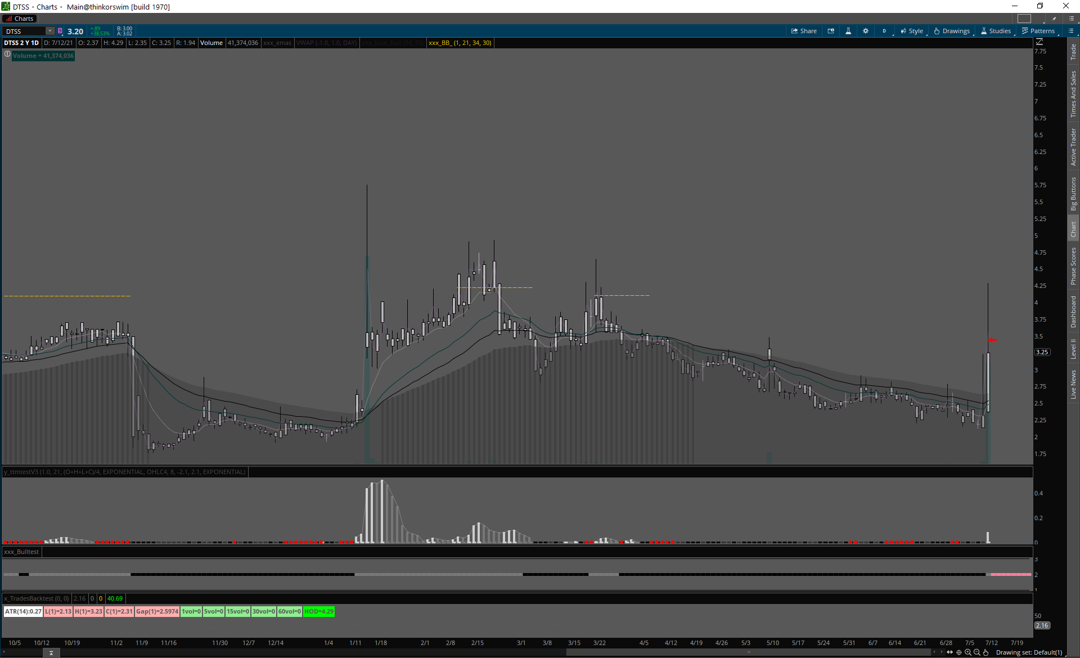1080x658 pixels.
Task: Click the zoom out magnifier icon
Action: [977, 652]
